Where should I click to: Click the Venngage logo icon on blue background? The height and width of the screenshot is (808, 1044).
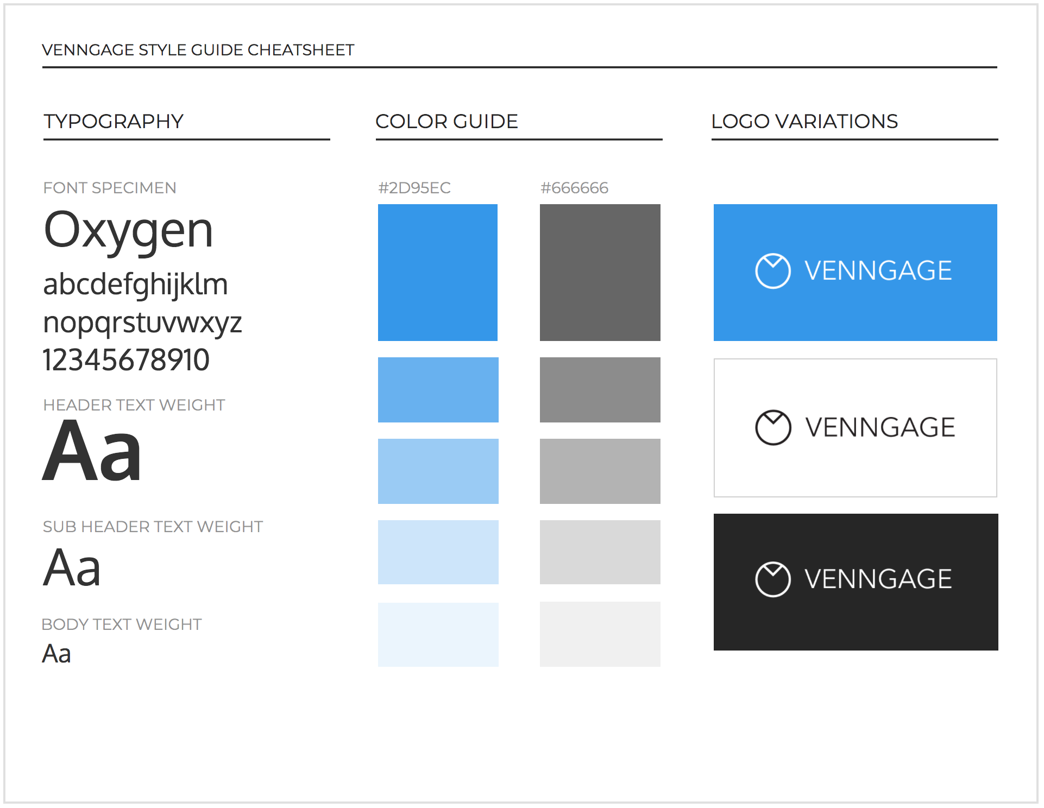(x=772, y=271)
